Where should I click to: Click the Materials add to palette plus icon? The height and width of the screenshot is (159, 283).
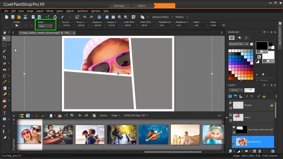point(263,74)
